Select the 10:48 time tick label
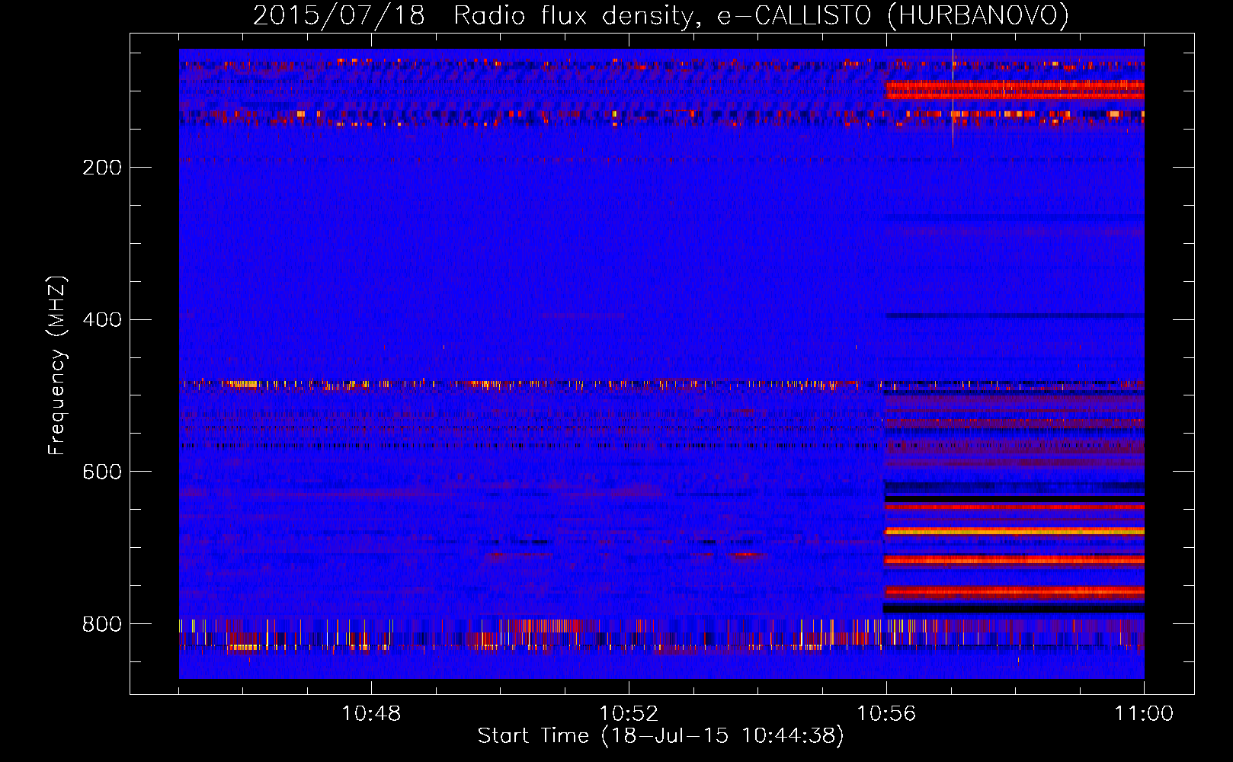 pyautogui.click(x=371, y=713)
